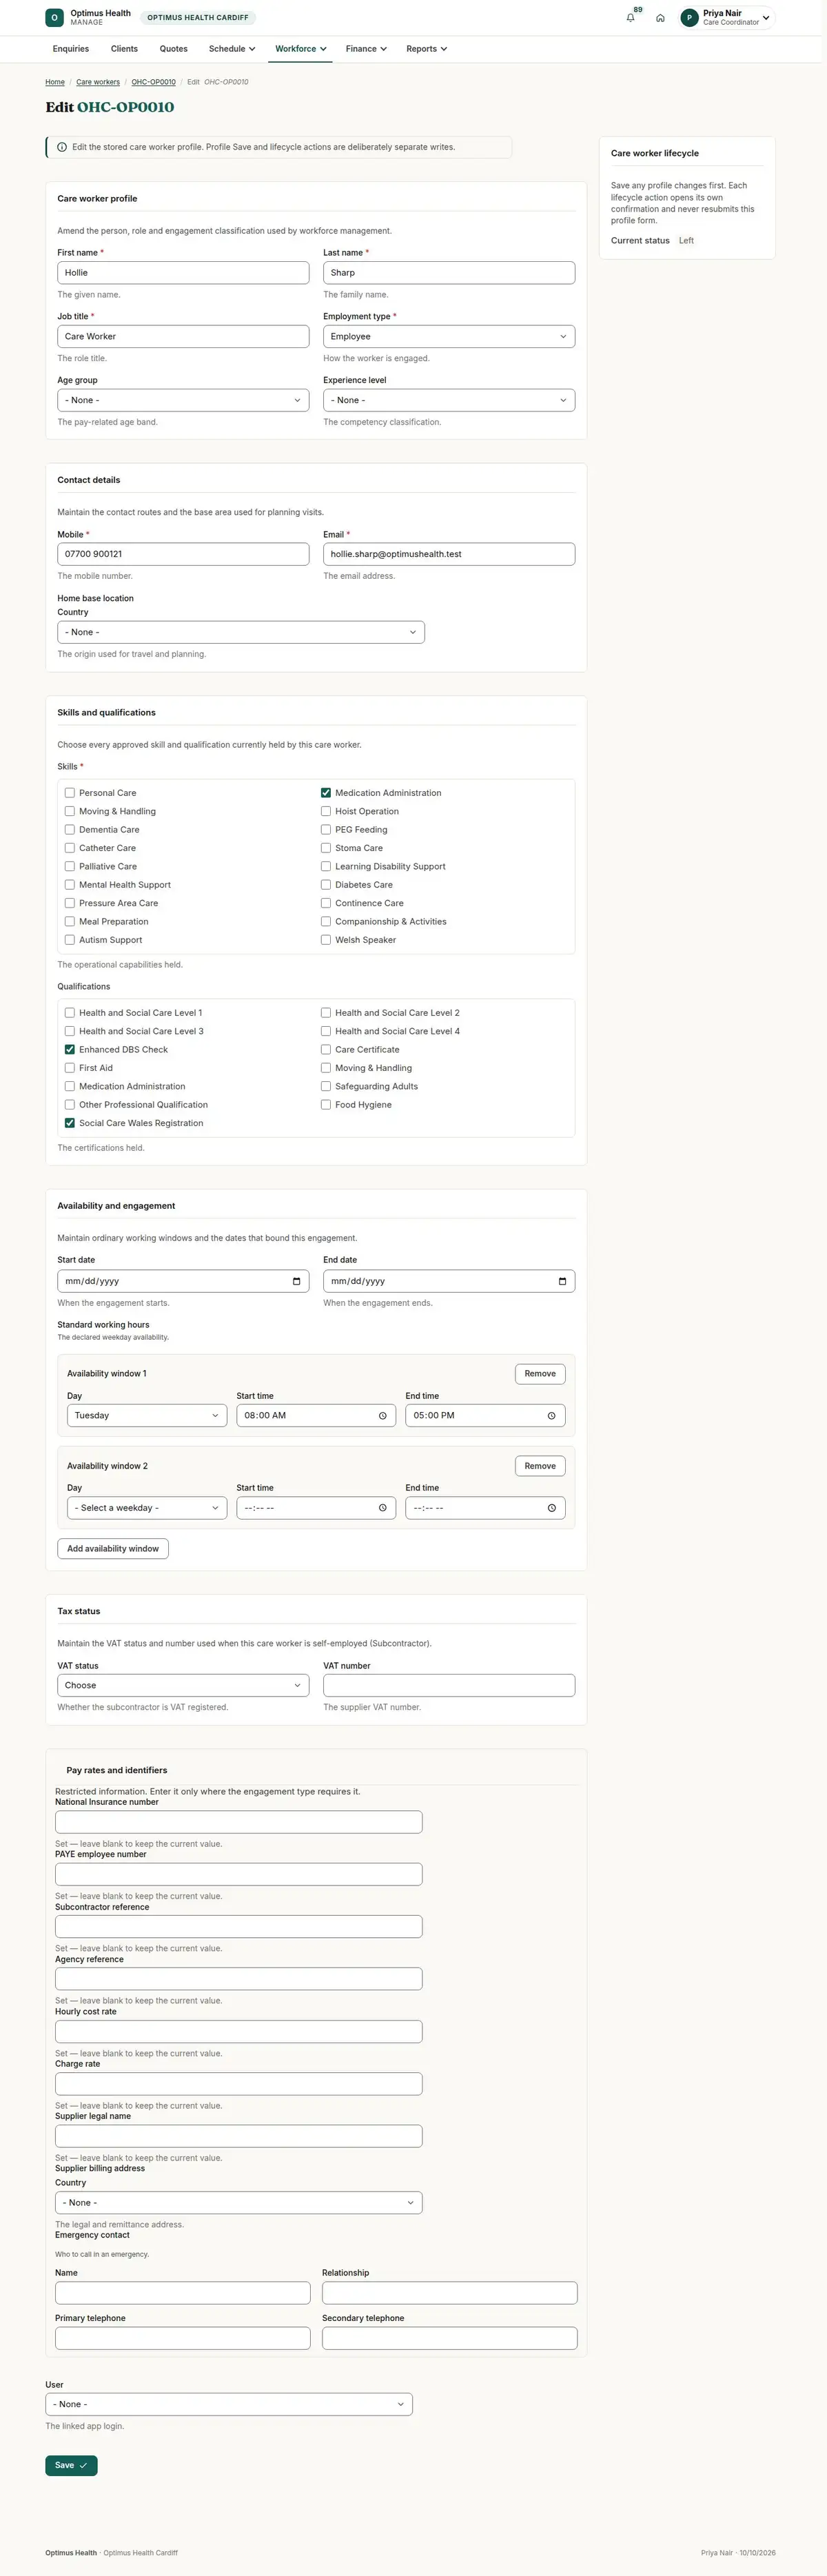Image resolution: width=827 pixels, height=2576 pixels.
Task: Click the Add availability window button
Action: pos(113,1549)
